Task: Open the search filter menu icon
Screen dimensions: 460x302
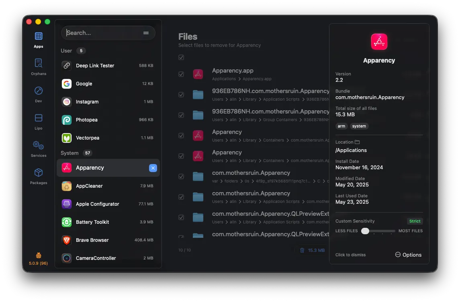Action: tap(146, 33)
